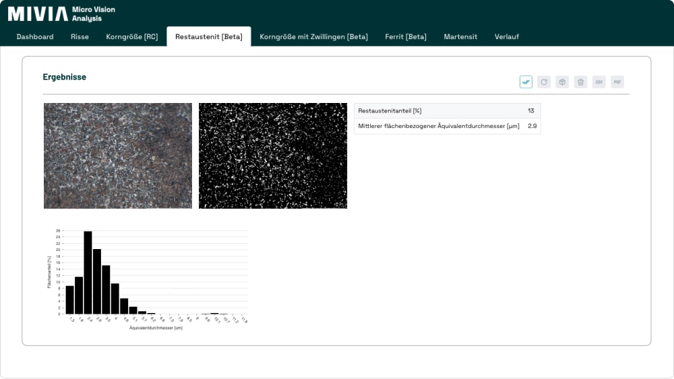Export results with the CSV icon
Screen dimensions: 674x379
[599, 82]
